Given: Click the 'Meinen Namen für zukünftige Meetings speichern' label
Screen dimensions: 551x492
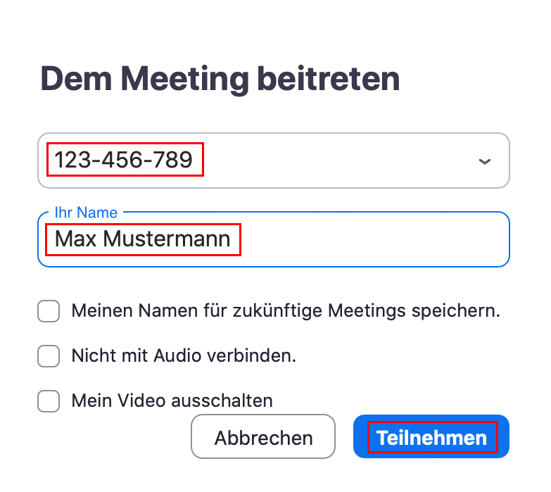Looking at the screenshot, I should coord(286,311).
